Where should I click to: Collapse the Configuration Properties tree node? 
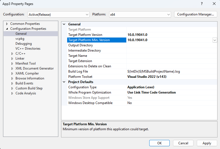pyautogui.click(x=7, y=29)
